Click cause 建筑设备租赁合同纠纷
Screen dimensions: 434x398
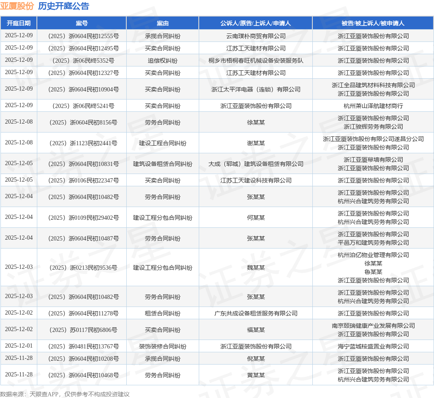162,164
